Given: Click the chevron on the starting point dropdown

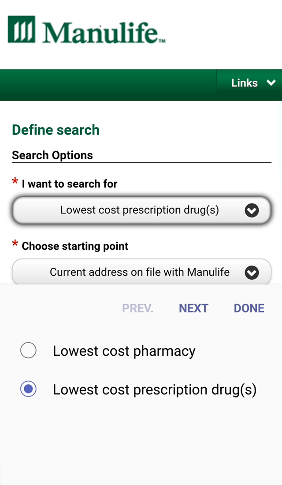Looking at the screenshot, I should click(x=252, y=273).
